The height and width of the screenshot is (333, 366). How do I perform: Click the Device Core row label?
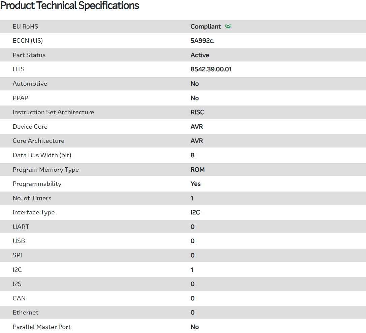click(30, 127)
